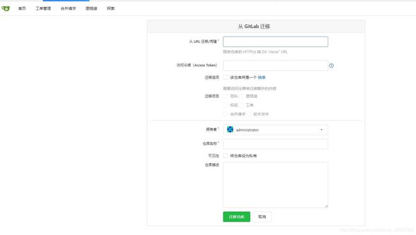Click the Gitea teacup logo
This screenshot has height=235, width=416.
6,8
